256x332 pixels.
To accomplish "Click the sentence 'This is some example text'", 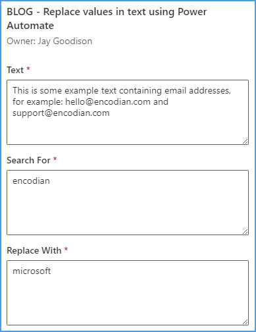I will 64,91.
